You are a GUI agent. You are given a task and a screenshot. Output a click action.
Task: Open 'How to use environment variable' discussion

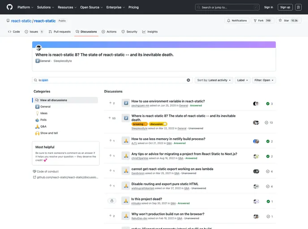pyautogui.click(x=168, y=101)
